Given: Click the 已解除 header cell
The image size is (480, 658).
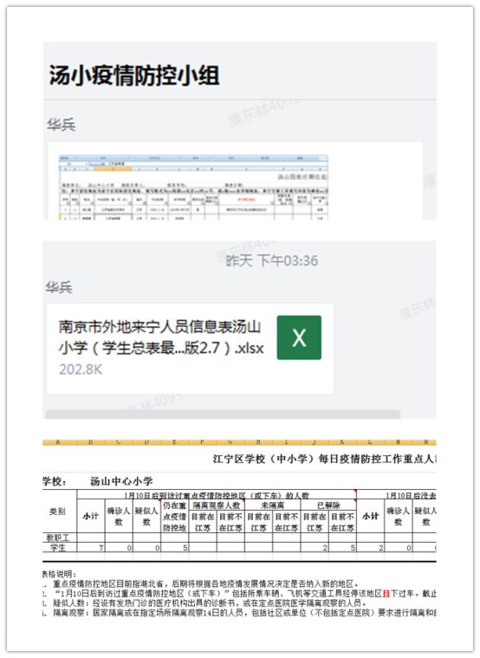Looking at the screenshot, I should pyautogui.click(x=328, y=505).
